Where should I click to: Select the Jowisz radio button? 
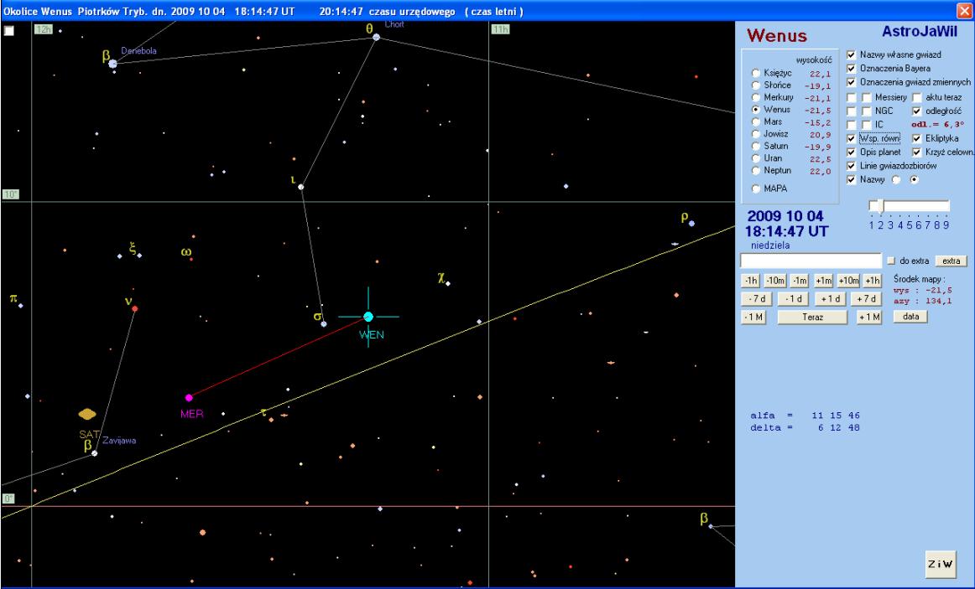(755, 133)
